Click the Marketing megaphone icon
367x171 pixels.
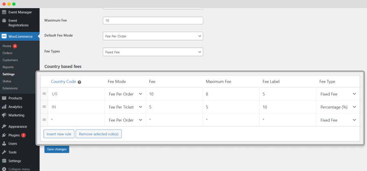point(4,115)
